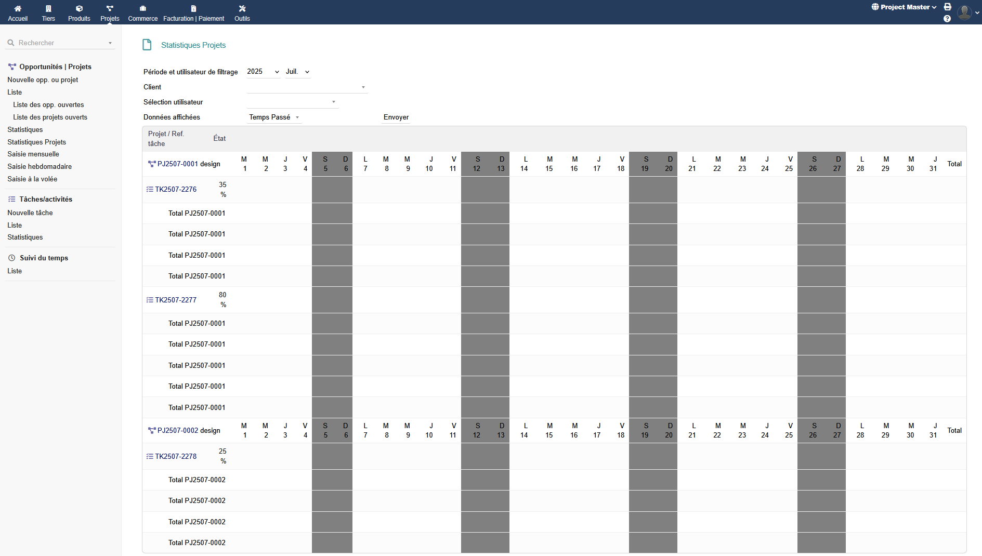Open the Tiers module icon
Image resolution: width=982 pixels, height=556 pixels.
48,9
